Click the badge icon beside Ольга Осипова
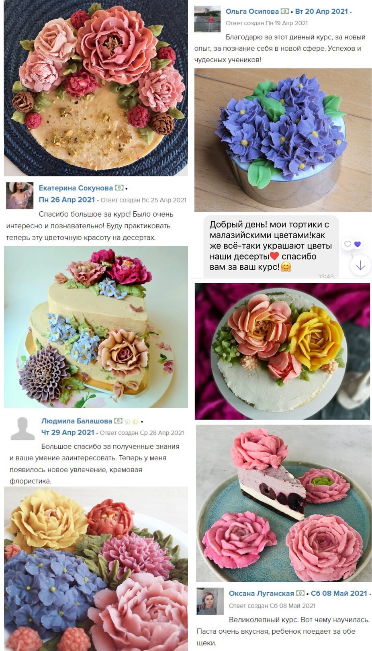Screen dimensions: 372x651 click(284, 11)
